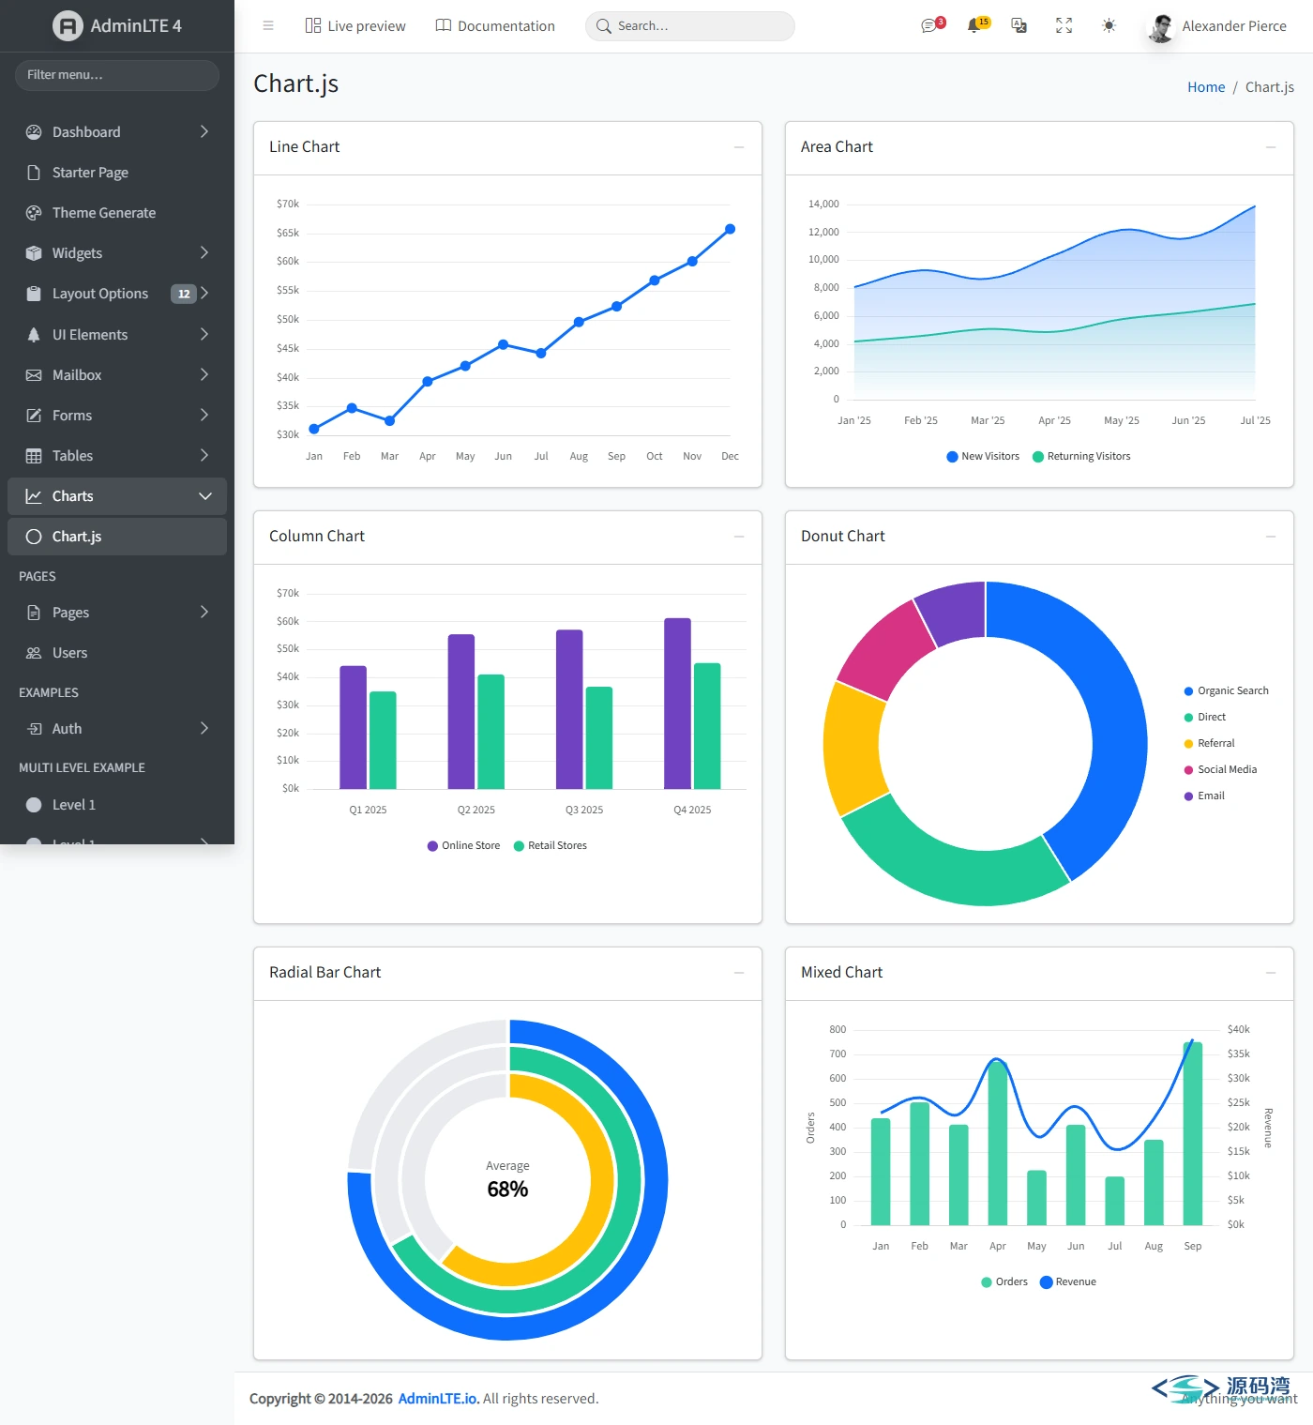The image size is (1313, 1425).
Task: Click the Mailbox envelope icon
Action: [x=34, y=375]
